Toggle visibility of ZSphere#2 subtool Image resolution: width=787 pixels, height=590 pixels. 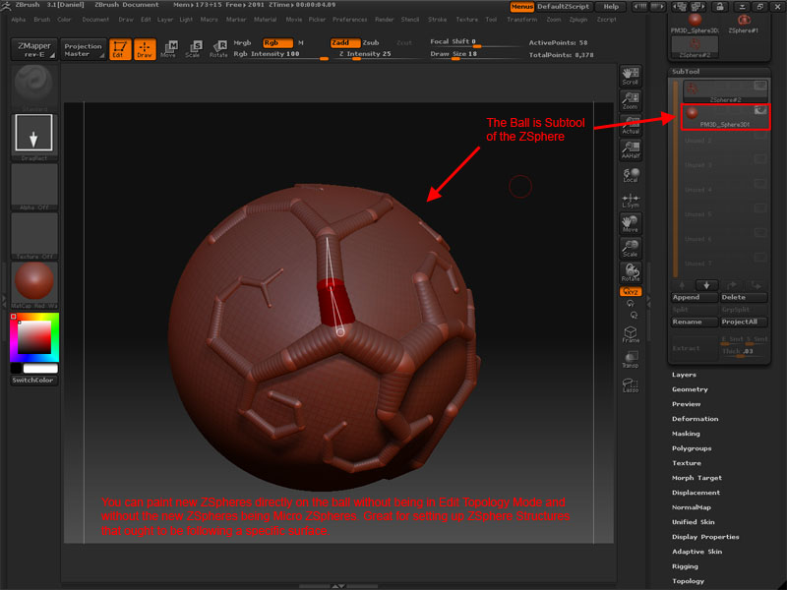click(x=760, y=86)
